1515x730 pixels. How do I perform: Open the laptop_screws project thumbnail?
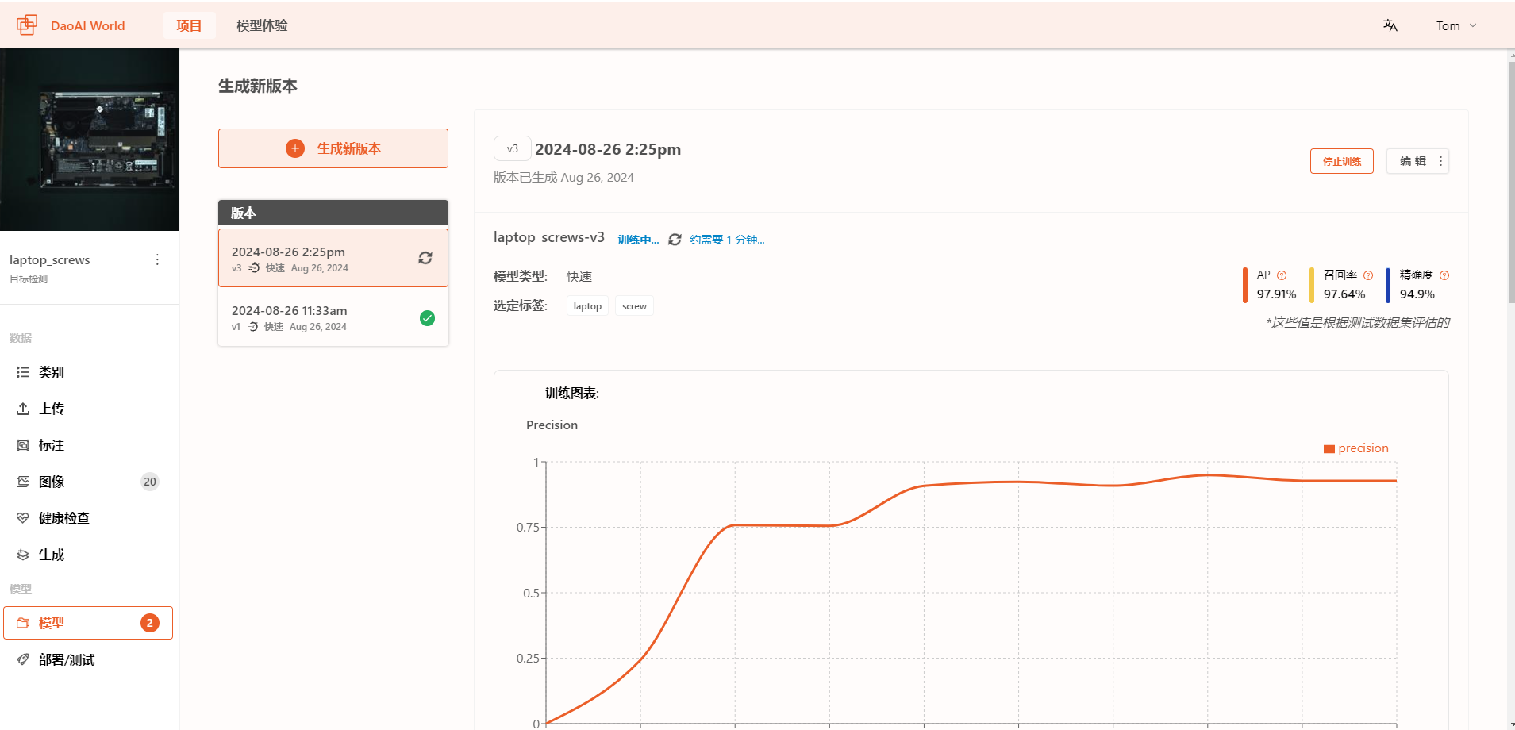tap(90, 140)
